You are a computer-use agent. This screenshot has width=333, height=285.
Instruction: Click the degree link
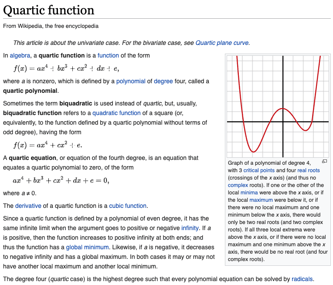point(163,81)
